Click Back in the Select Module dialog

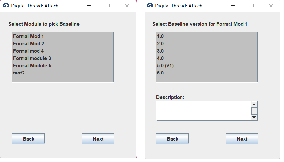coord(28,139)
